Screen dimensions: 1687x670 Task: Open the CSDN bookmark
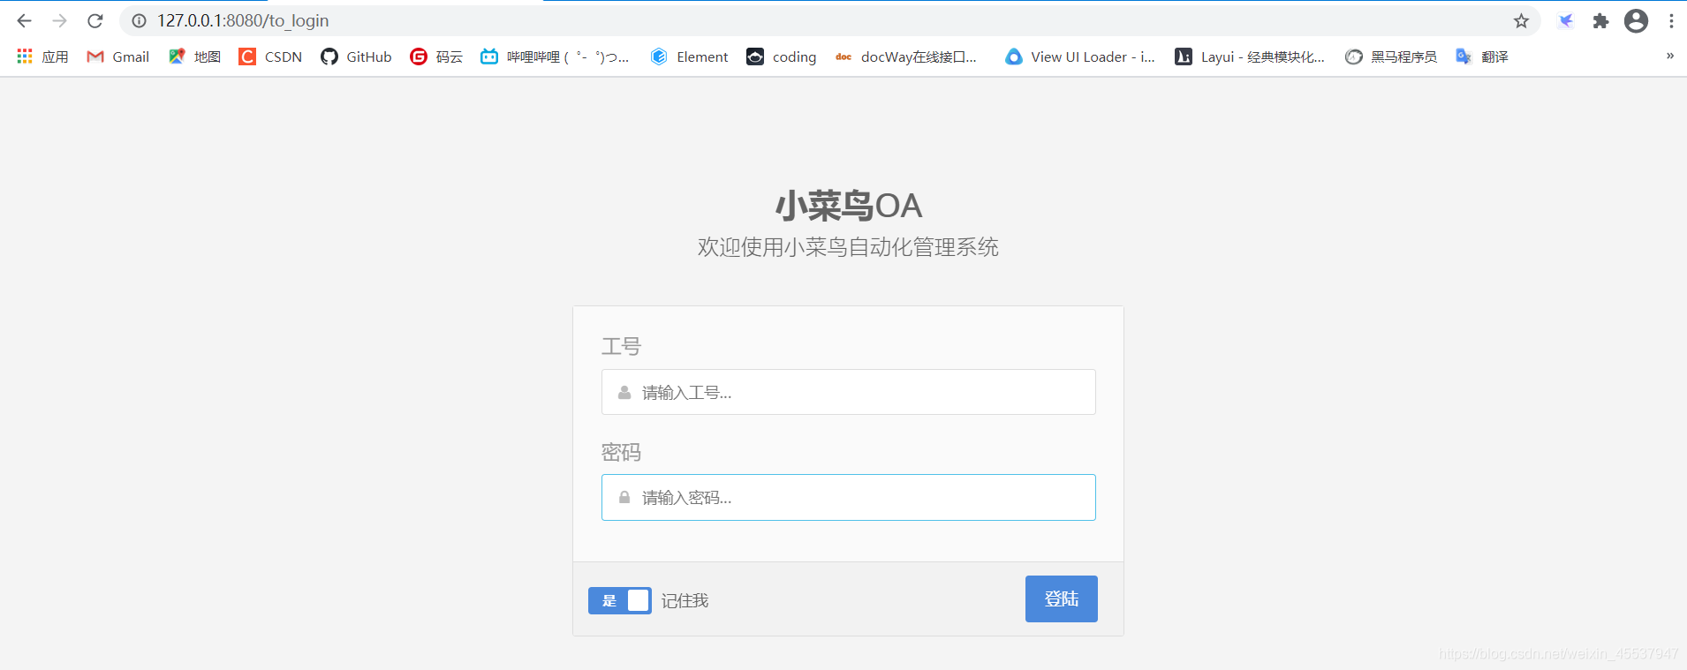click(270, 56)
